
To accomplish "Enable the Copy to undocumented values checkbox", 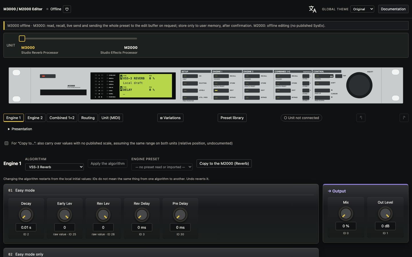I will 6,143.
